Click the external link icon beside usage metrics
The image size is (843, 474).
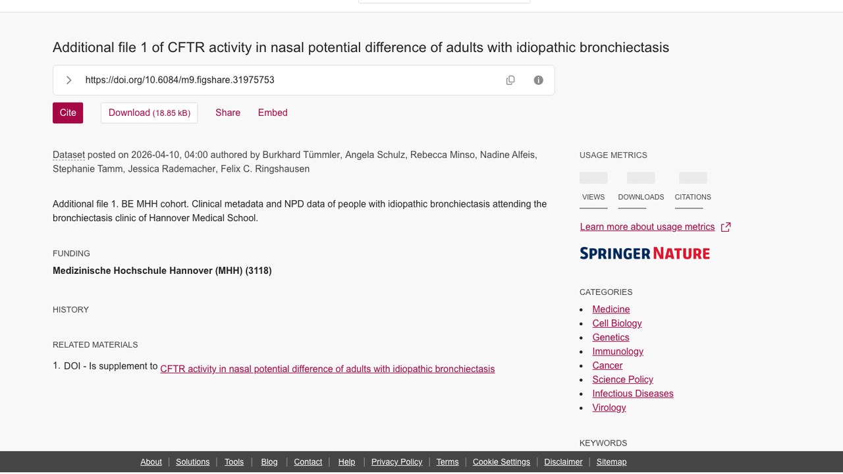[x=726, y=227]
